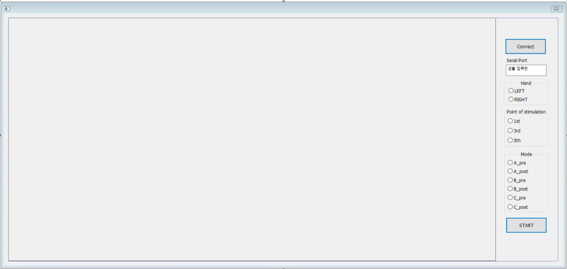This screenshot has width=567, height=269.
Task: Select the LEFT hand option
Action: tap(516, 91)
